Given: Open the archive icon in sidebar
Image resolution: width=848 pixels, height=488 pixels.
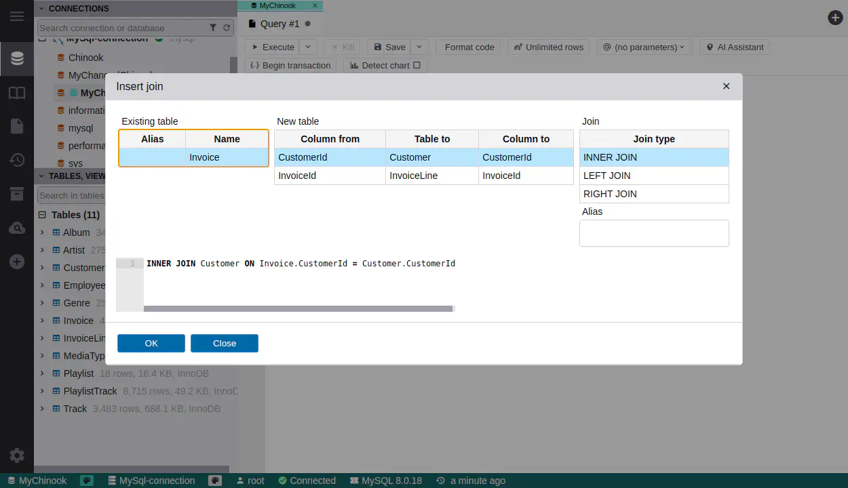Looking at the screenshot, I should [x=17, y=194].
